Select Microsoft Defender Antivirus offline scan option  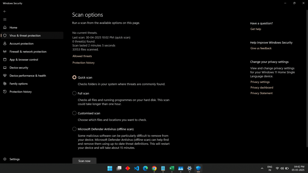(74, 129)
